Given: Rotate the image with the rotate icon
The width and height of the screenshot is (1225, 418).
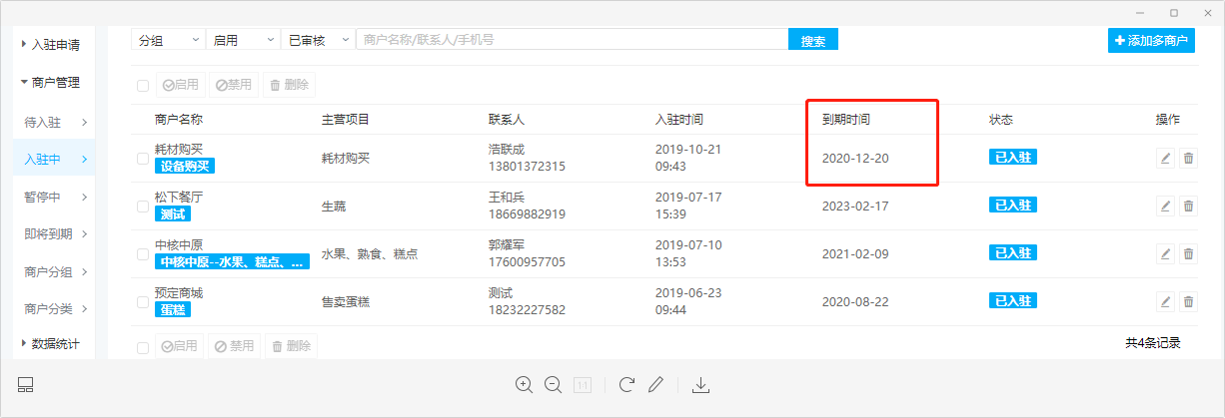Looking at the screenshot, I should click(x=626, y=384).
